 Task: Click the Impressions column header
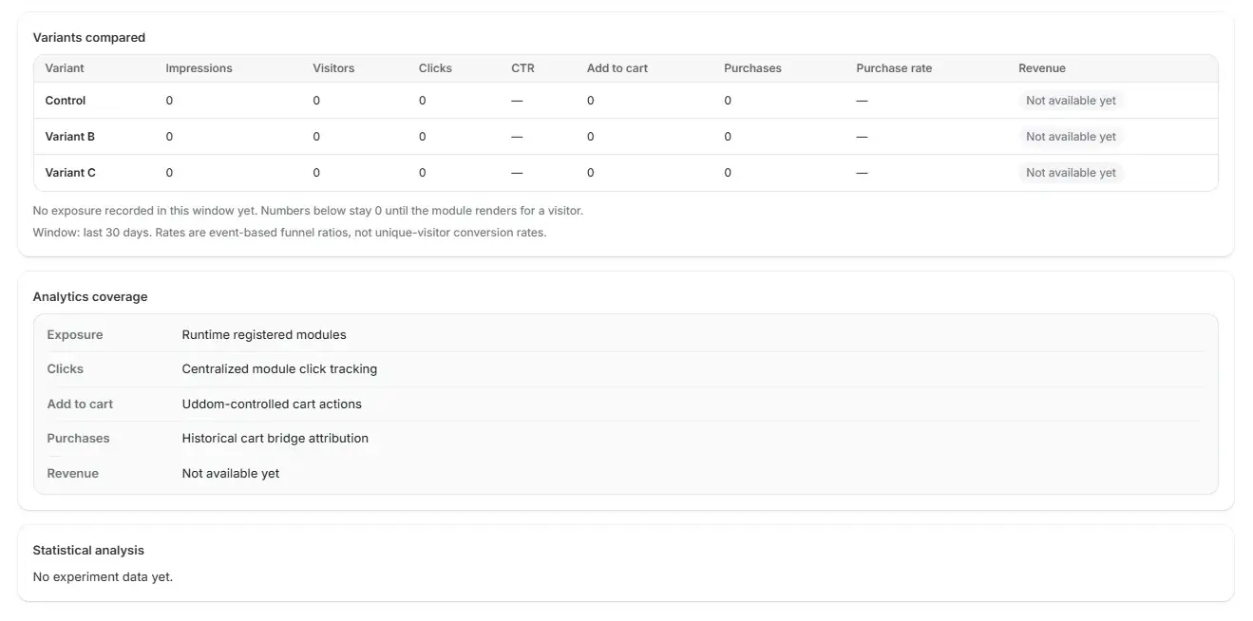point(199,68)
